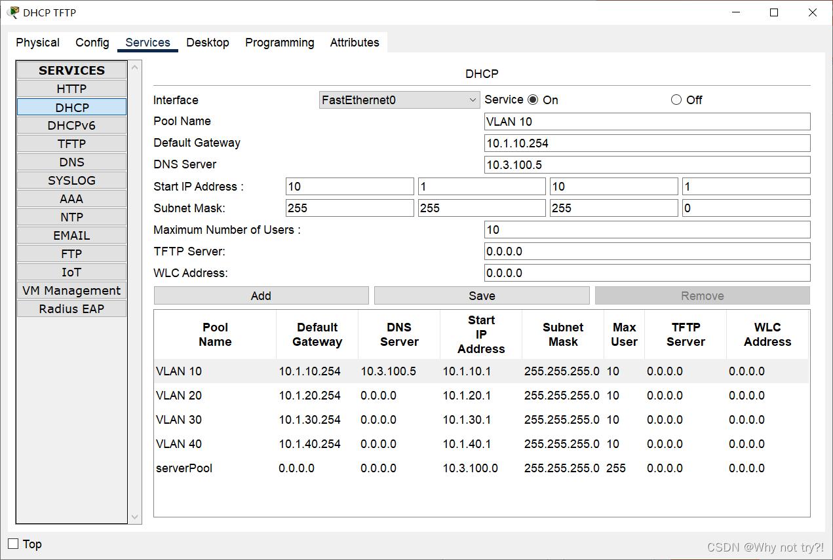
Task: Open the TFTP service
Action: tap(71, 143)
